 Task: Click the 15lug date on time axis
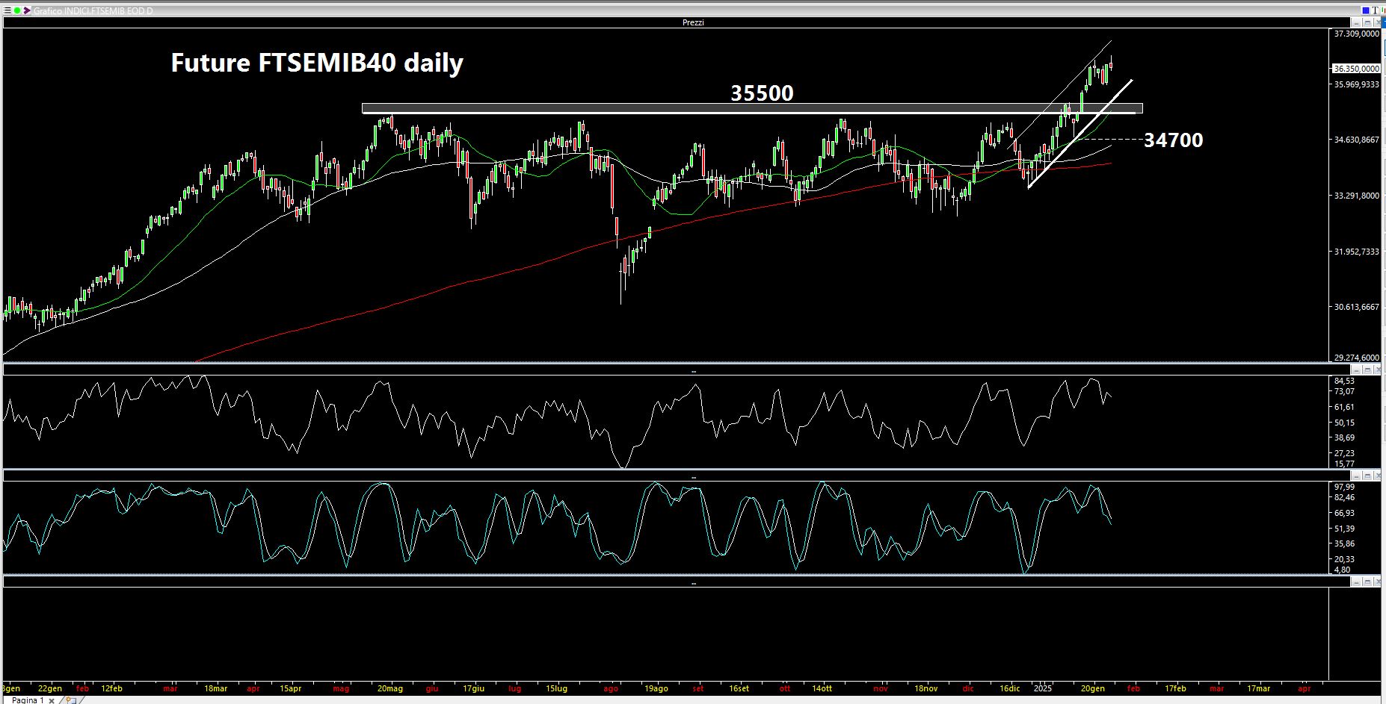[x=555, y=688]
